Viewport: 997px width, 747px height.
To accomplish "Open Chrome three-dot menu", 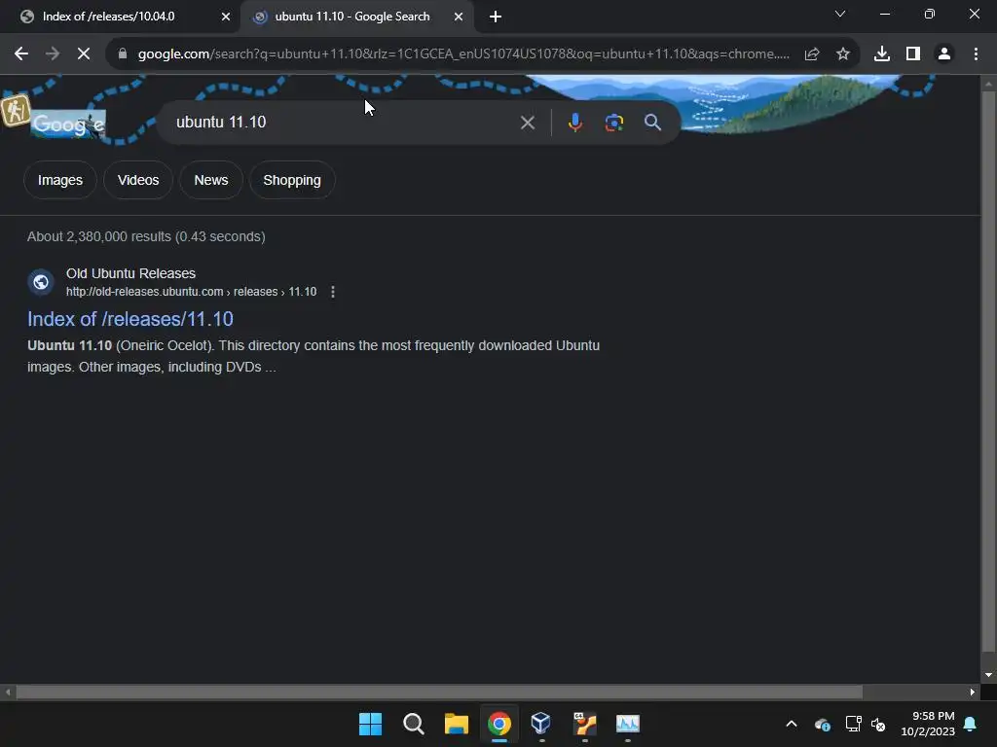I will point(976,54).
